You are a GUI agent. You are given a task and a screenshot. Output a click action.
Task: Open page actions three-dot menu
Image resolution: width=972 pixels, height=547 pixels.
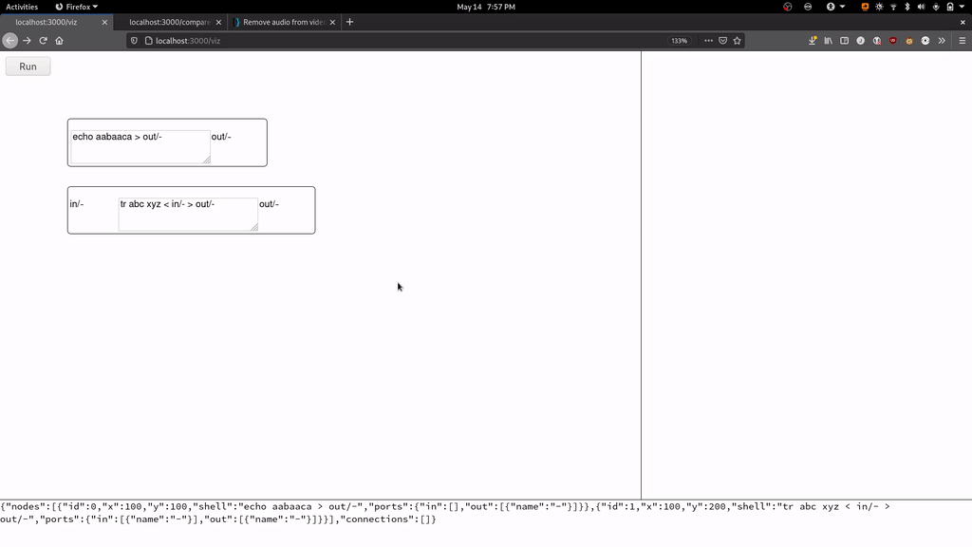click(708, 41)
